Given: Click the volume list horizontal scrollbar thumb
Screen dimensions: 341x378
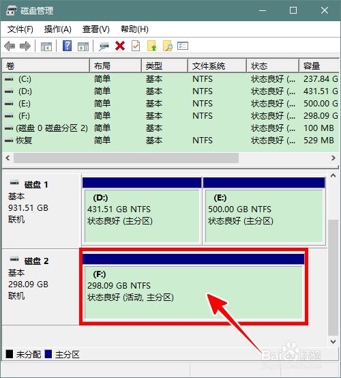Looking at the screenshot, I should click(126, 158).
